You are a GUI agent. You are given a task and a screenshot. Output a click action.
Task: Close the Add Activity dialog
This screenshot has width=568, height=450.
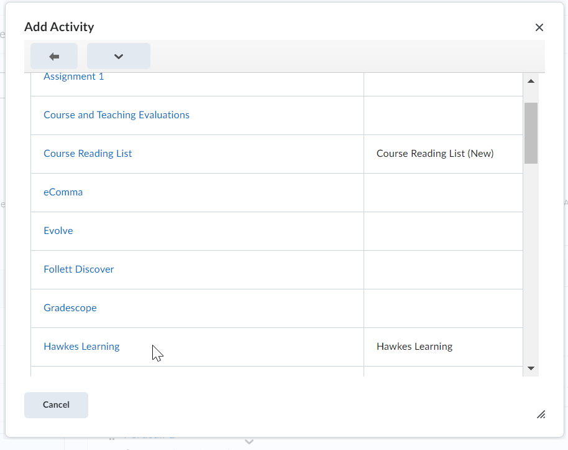click(x=539, y=27)
